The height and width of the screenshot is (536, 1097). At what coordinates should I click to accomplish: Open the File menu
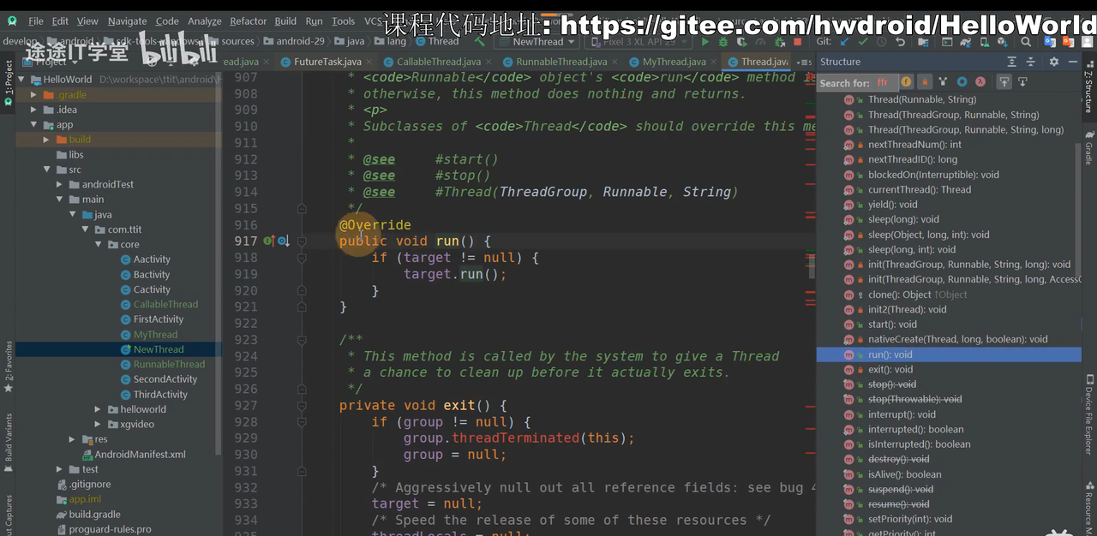(35, 21)
